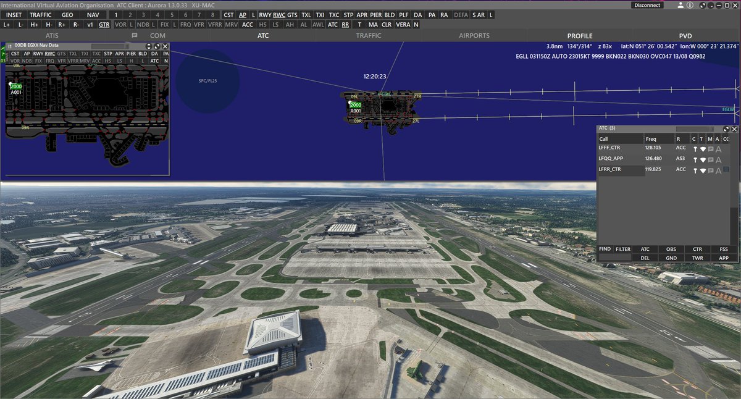Click the PVD tab

[x=685, y=36]
